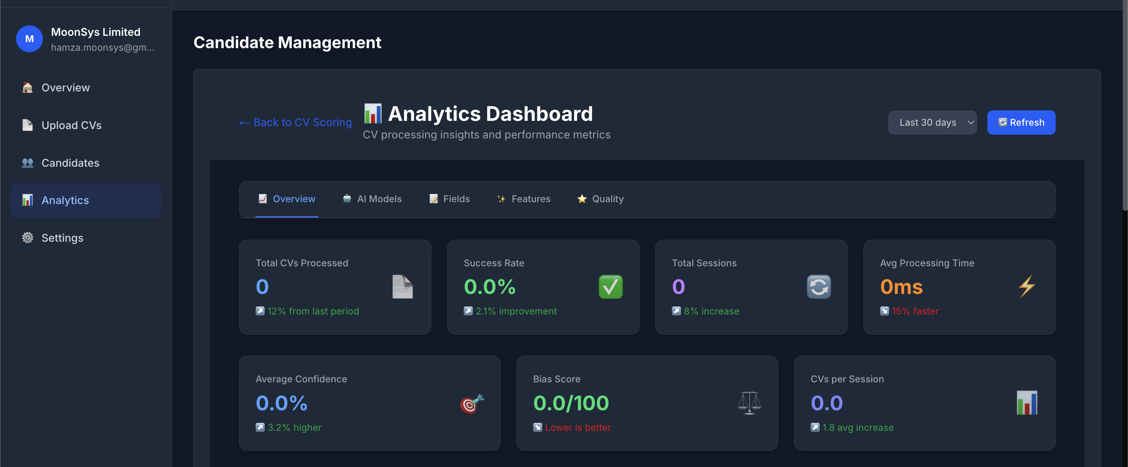Click the bar chart CVs per Session icon
The width and height of the screenshot is (1128, 467).
[1027, 403]
